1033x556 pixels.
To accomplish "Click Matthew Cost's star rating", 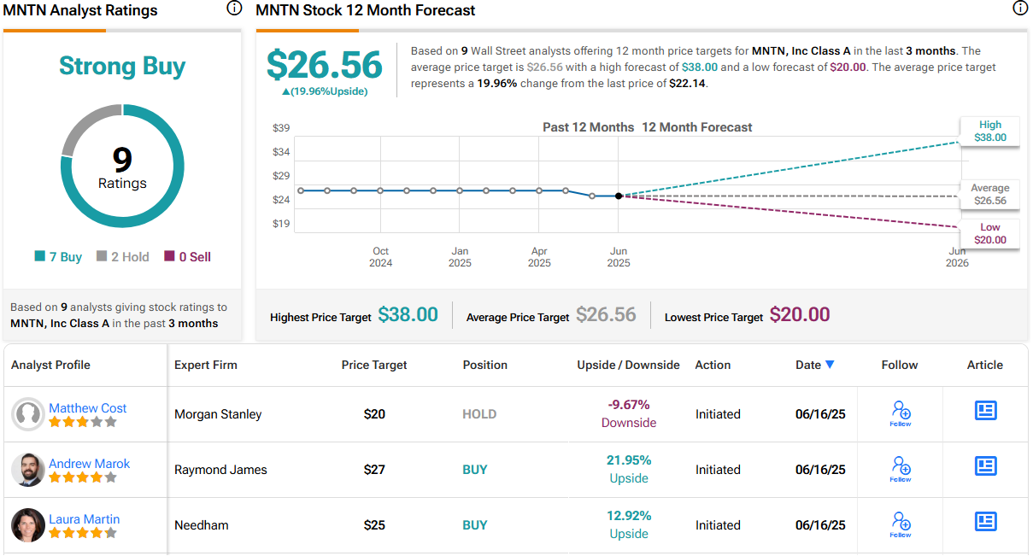I will [x=83, y=422].
